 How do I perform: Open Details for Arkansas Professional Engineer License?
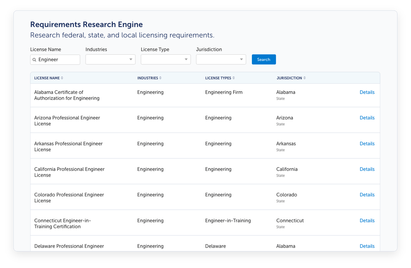click(x=367, y=143)
